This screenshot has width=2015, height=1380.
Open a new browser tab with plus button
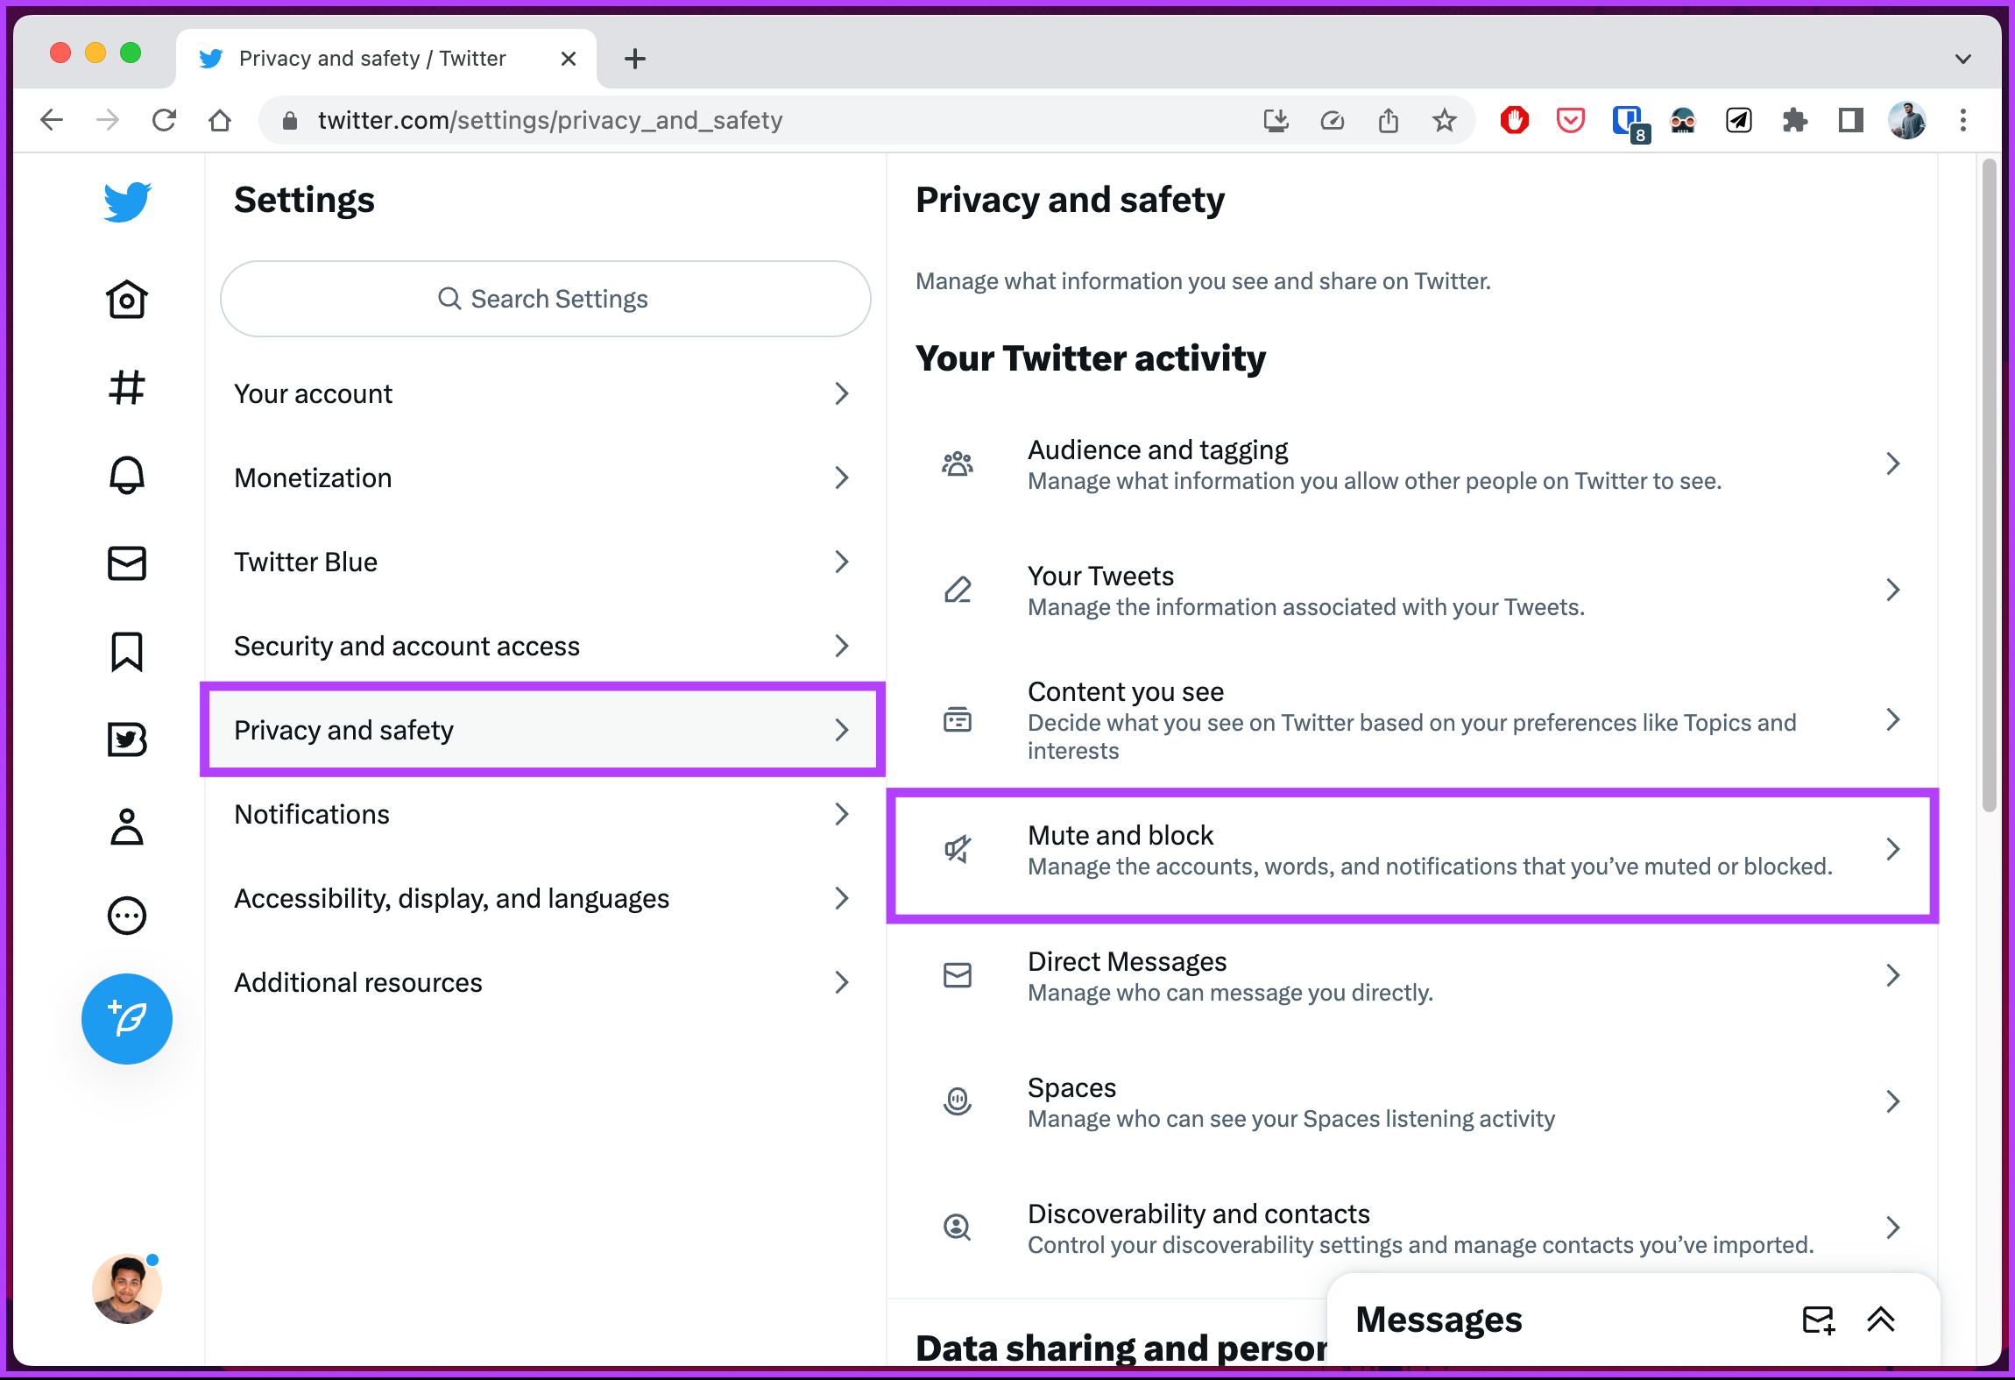click(x=635, y=59)
